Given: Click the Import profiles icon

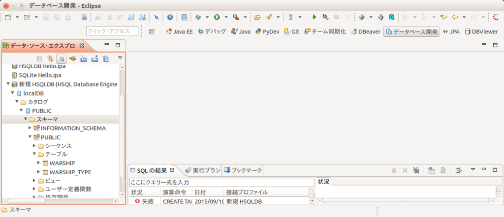Looking at the screenshot, I should 84,58.
